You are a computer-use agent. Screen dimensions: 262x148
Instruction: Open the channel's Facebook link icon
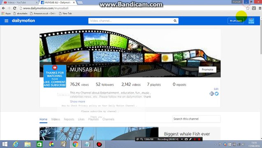tap(211, 94)
